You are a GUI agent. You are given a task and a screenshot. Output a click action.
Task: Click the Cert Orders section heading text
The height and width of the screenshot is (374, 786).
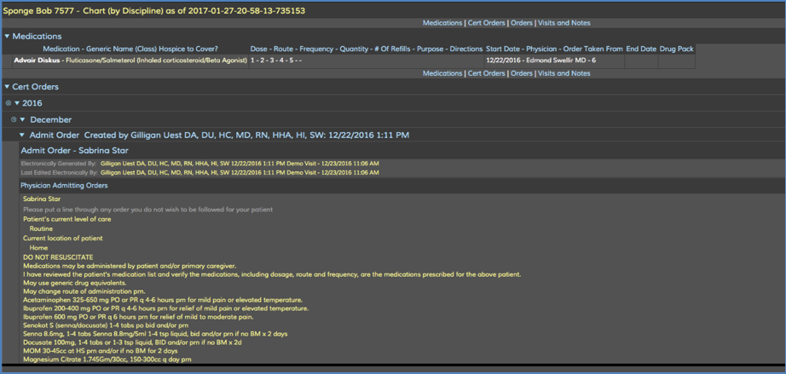(36, 87)
